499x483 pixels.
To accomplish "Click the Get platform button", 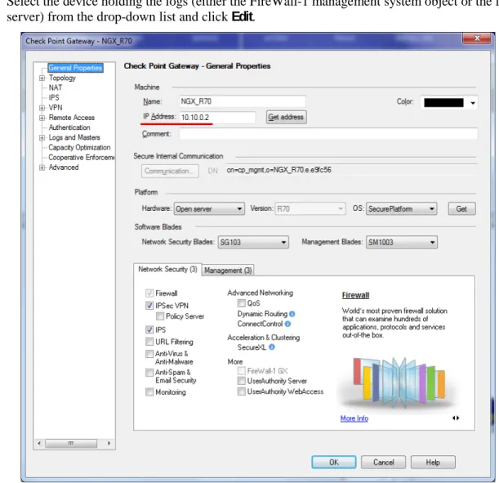I will (x=461, y=209).
